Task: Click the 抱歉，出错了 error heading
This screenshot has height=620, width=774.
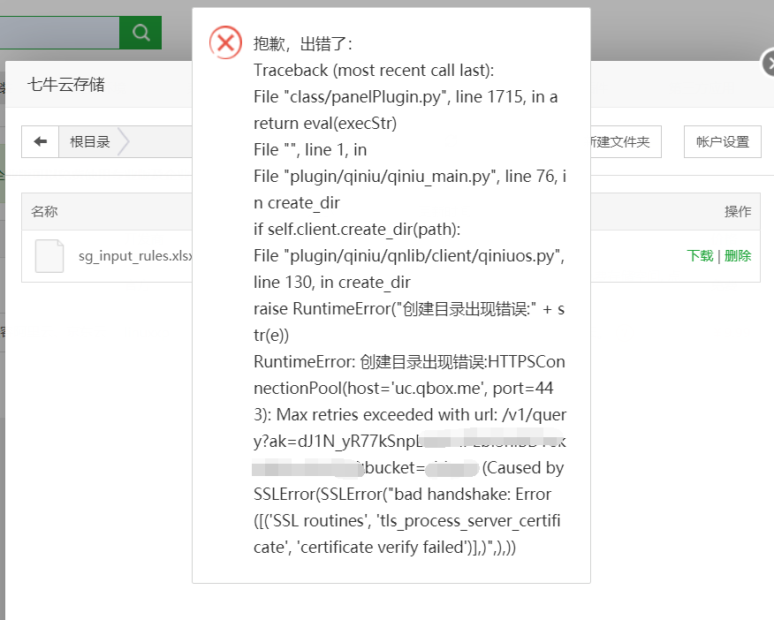Action: tap(302, 44)
